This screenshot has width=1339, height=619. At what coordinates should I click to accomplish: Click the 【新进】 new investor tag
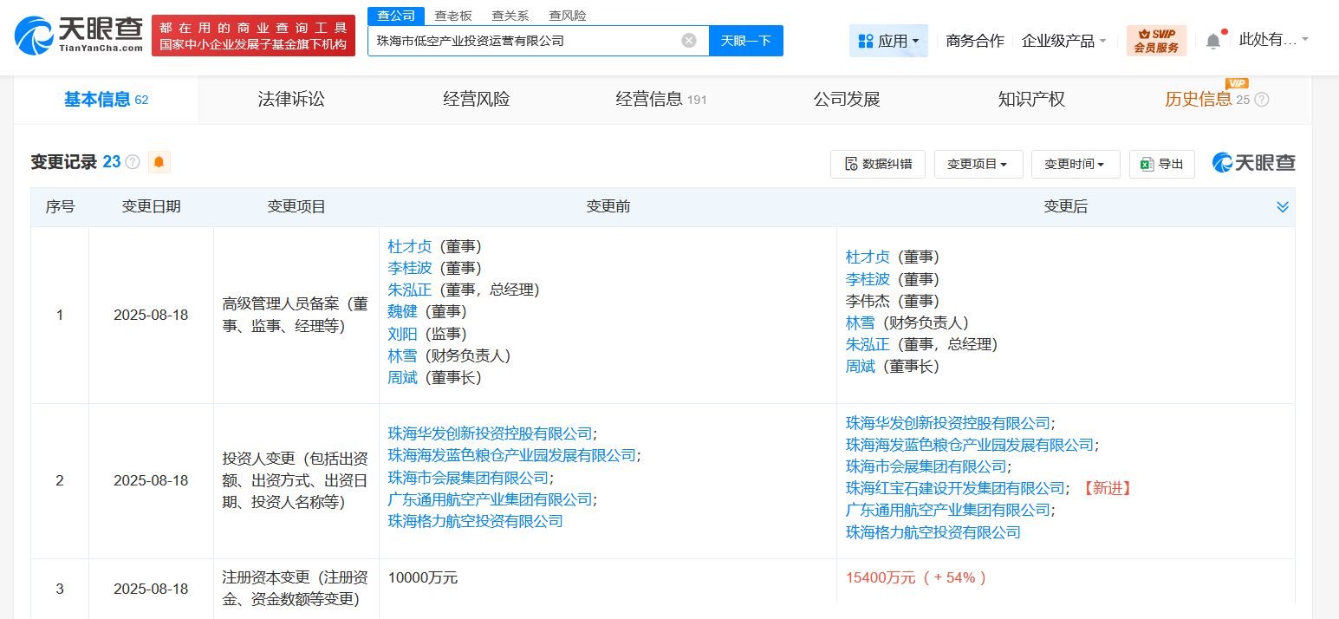[x=1107, y=488]
